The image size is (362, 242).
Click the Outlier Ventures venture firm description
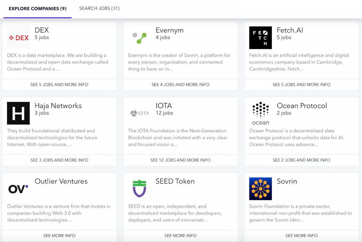coord(59,213)
